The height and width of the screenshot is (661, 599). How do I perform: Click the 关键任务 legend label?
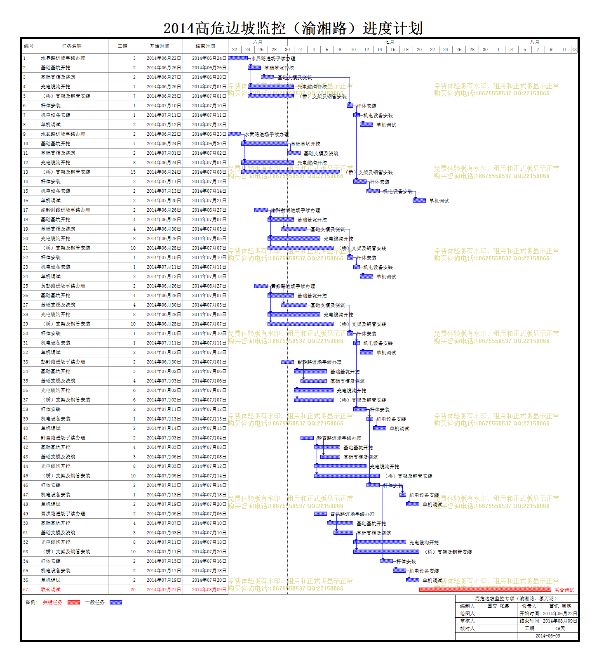click(x=53, y=602)
